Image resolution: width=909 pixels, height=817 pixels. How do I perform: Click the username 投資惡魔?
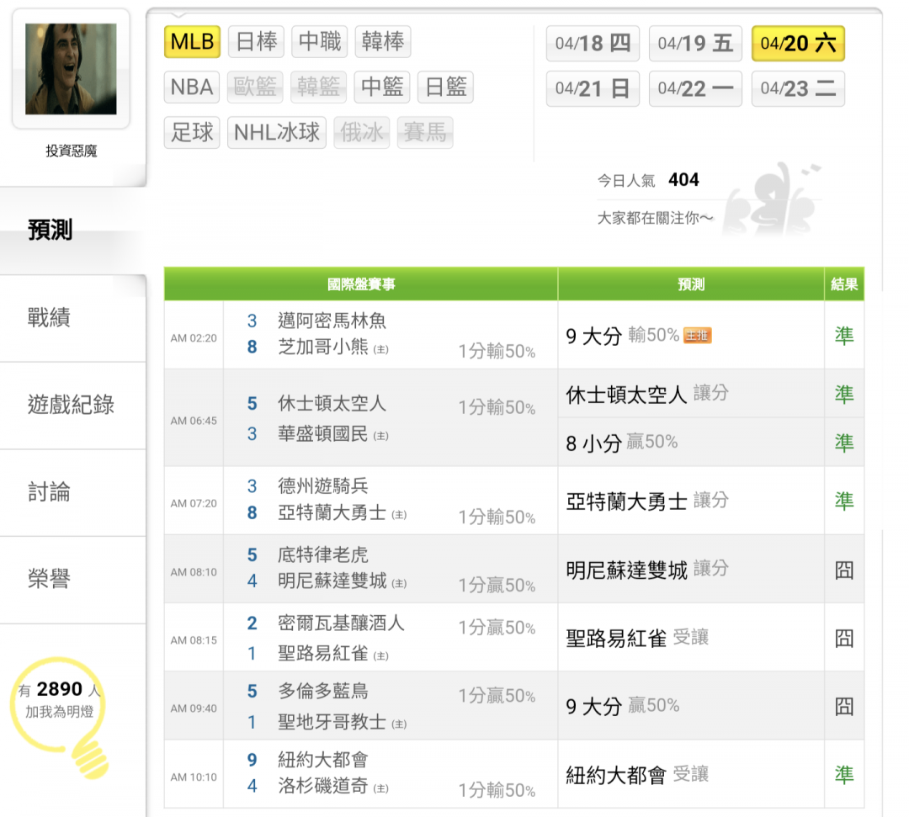[72, 151]
